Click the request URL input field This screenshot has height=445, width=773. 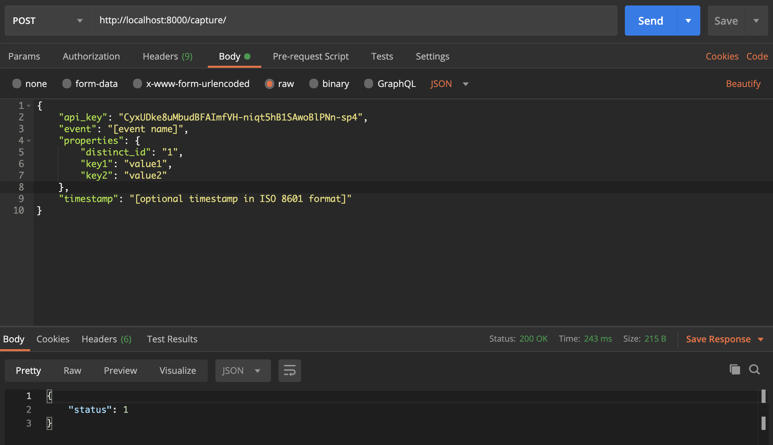tap(353, 21)
